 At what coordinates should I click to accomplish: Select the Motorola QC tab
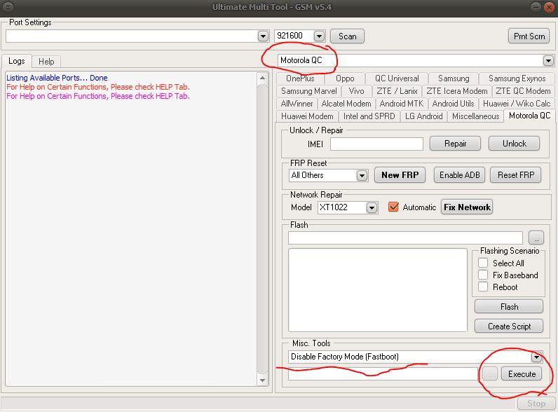point(529,116)
